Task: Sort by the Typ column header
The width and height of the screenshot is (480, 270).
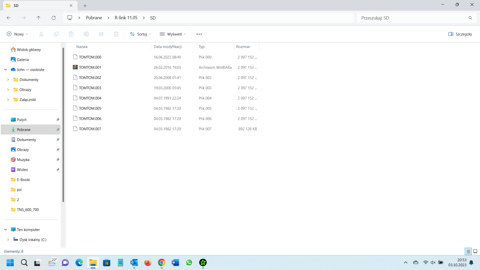Action: pyautogui.click(x=201, y=47)
